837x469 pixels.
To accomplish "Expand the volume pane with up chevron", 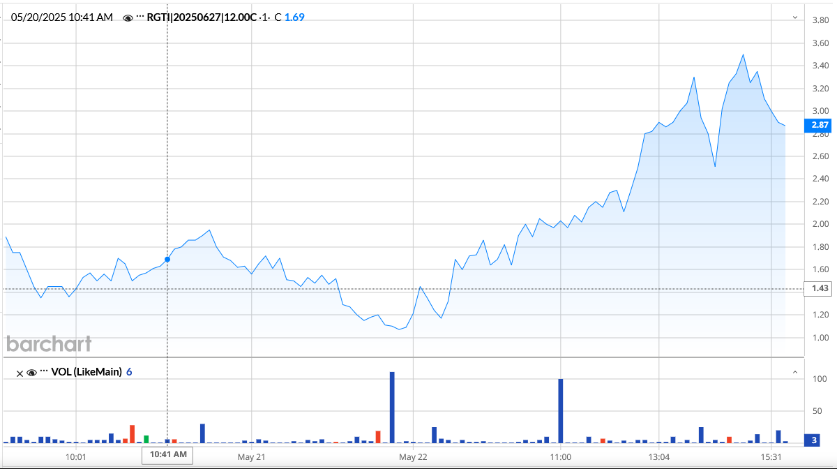I will click(795, 373).
